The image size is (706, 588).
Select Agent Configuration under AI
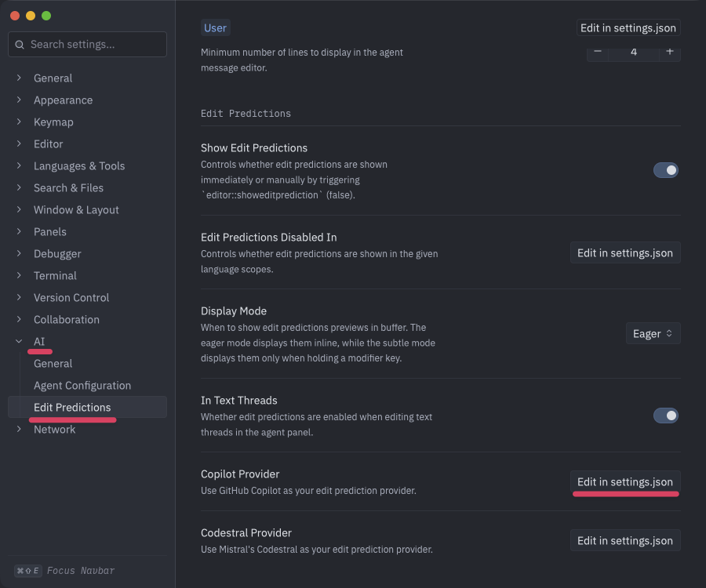[82, 386]
